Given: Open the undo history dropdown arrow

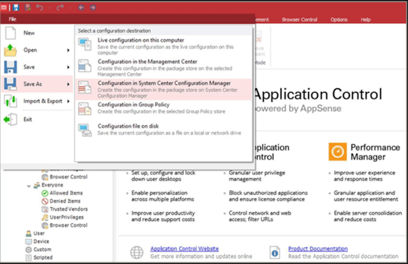Looking at the screenshot, I should [x=50, y=7].
